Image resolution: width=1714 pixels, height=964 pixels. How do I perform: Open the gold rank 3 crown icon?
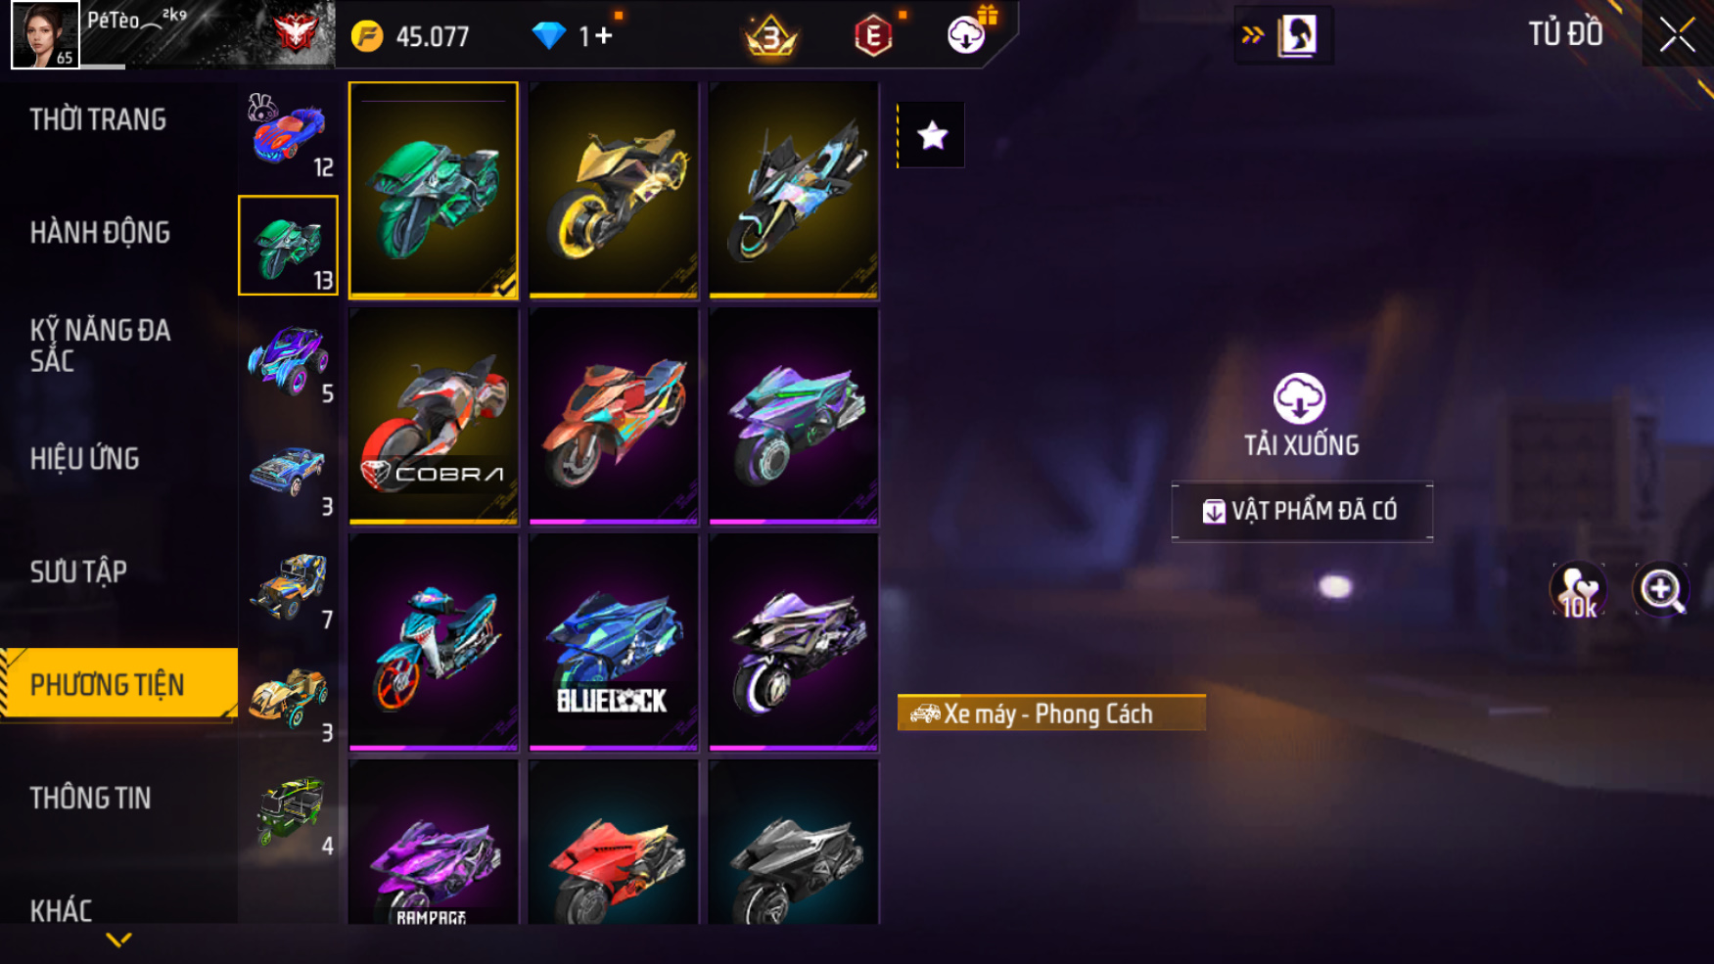(x=771, y=36)
